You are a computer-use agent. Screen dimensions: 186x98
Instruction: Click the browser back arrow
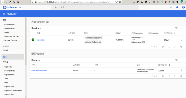click(2, 2)
